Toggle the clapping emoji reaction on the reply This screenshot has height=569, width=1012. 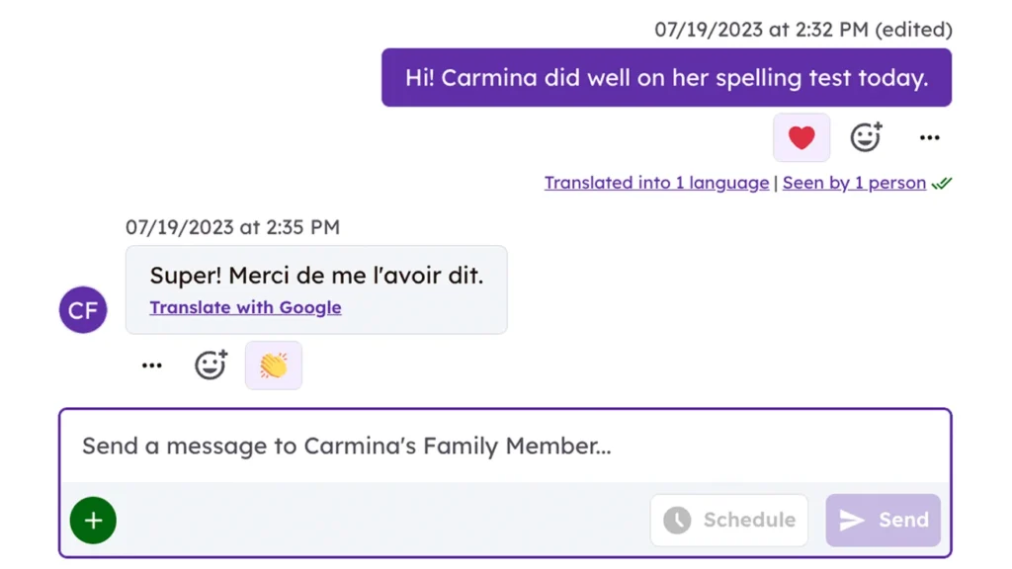click(x=273, y=365)
